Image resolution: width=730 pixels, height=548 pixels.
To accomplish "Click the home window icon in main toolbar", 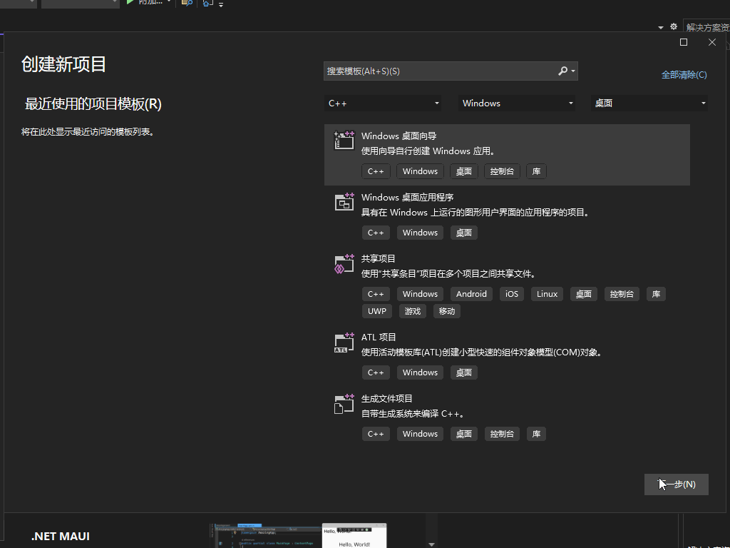I will point(207,3).
